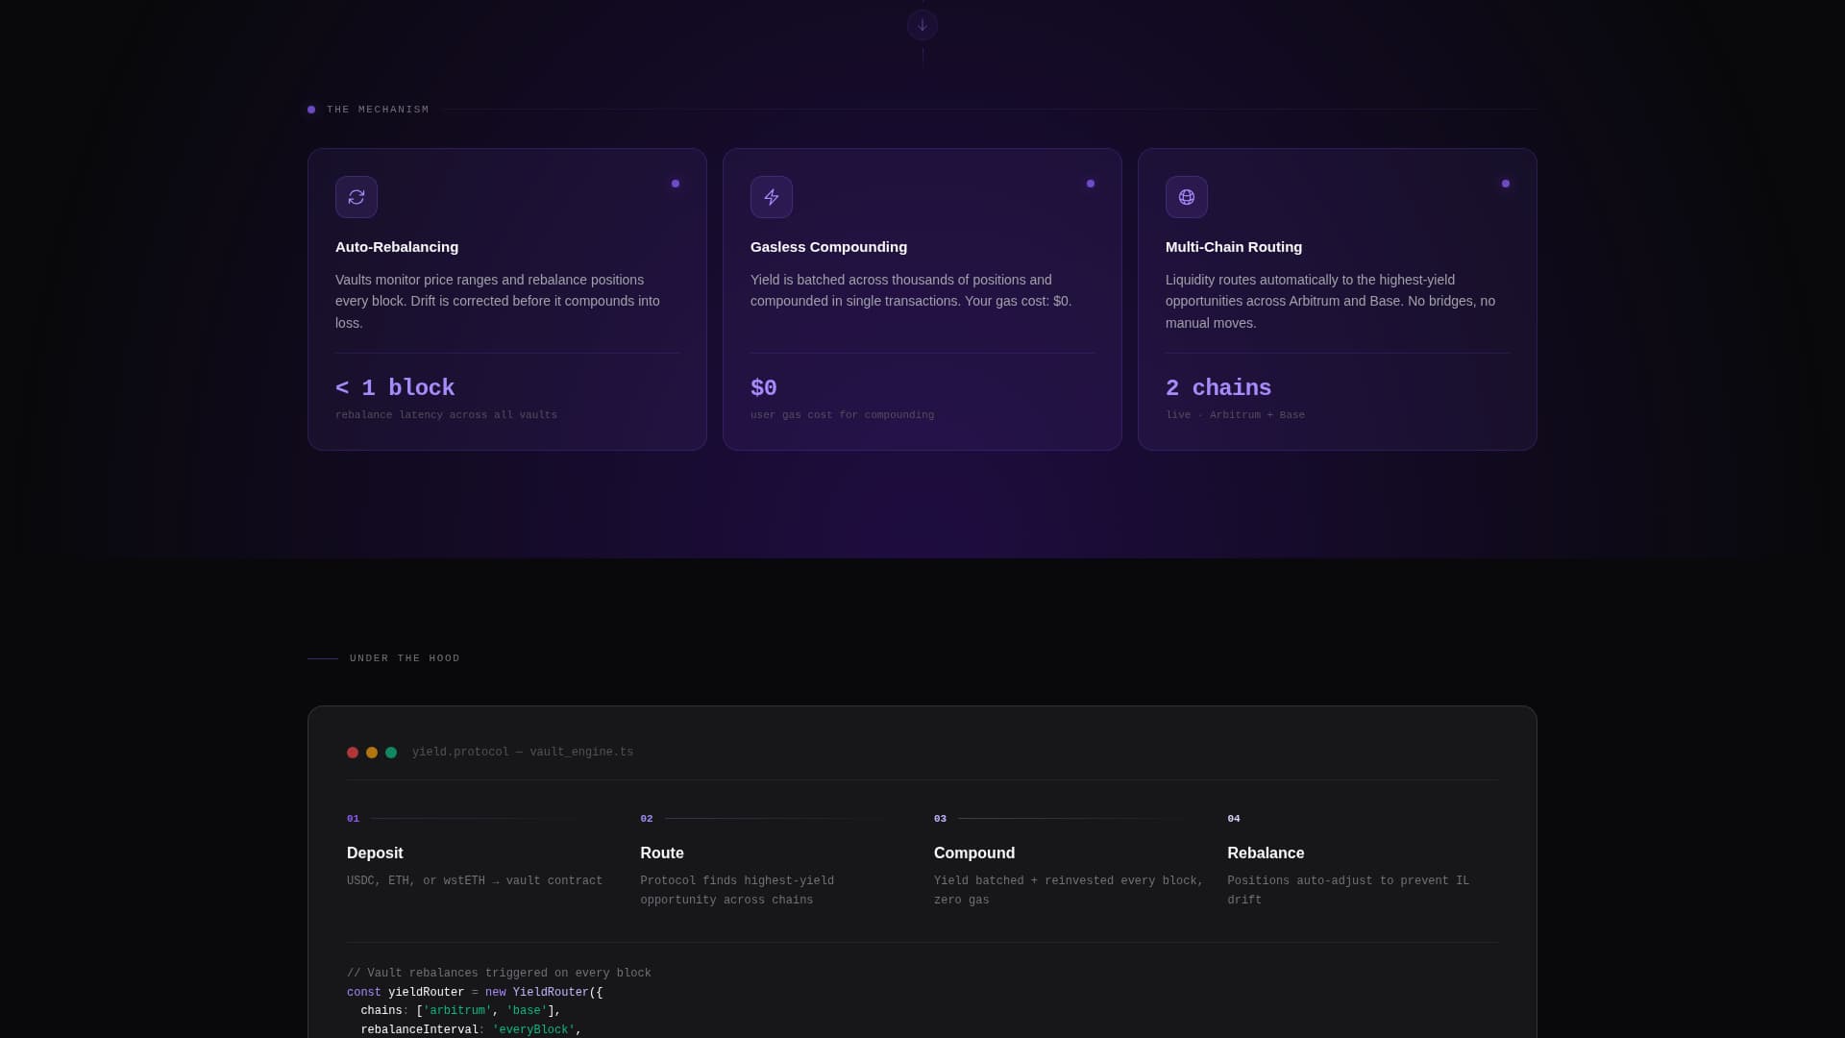Screen dimensions: 1845x1038
Task: Click the rebalanceInterval code line
Action: pyautogui.click(x=471, y=1030)
